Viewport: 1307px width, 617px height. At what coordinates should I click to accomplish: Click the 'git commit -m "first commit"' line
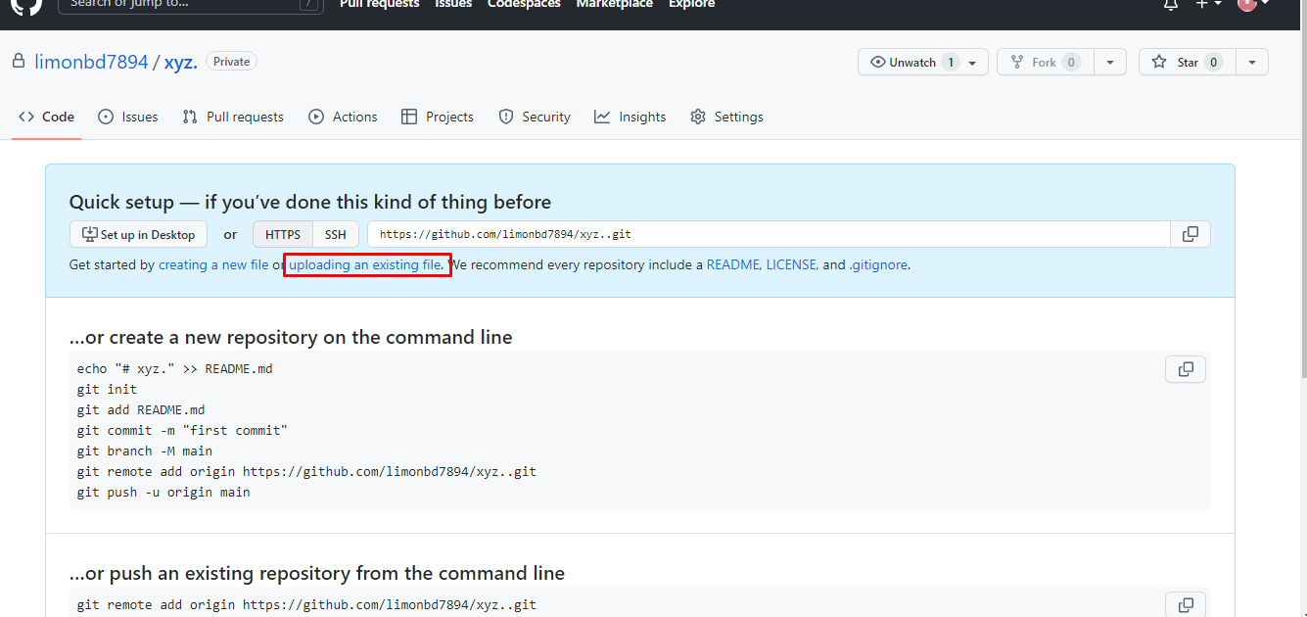pyautogui.click(x=182, y=430)
